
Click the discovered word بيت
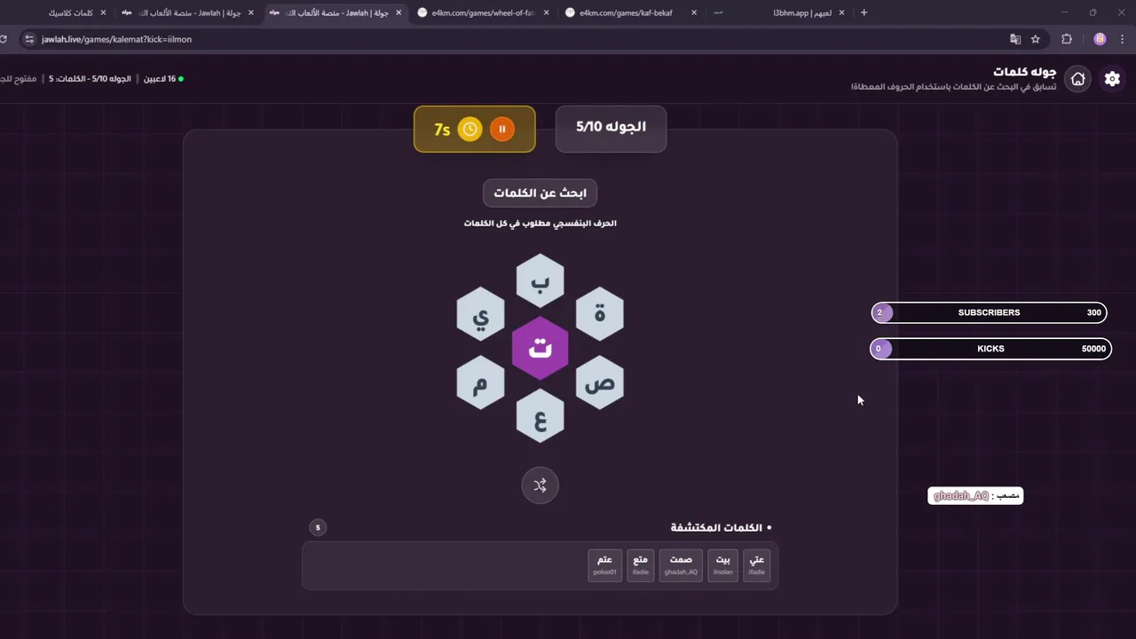(723, 564)
